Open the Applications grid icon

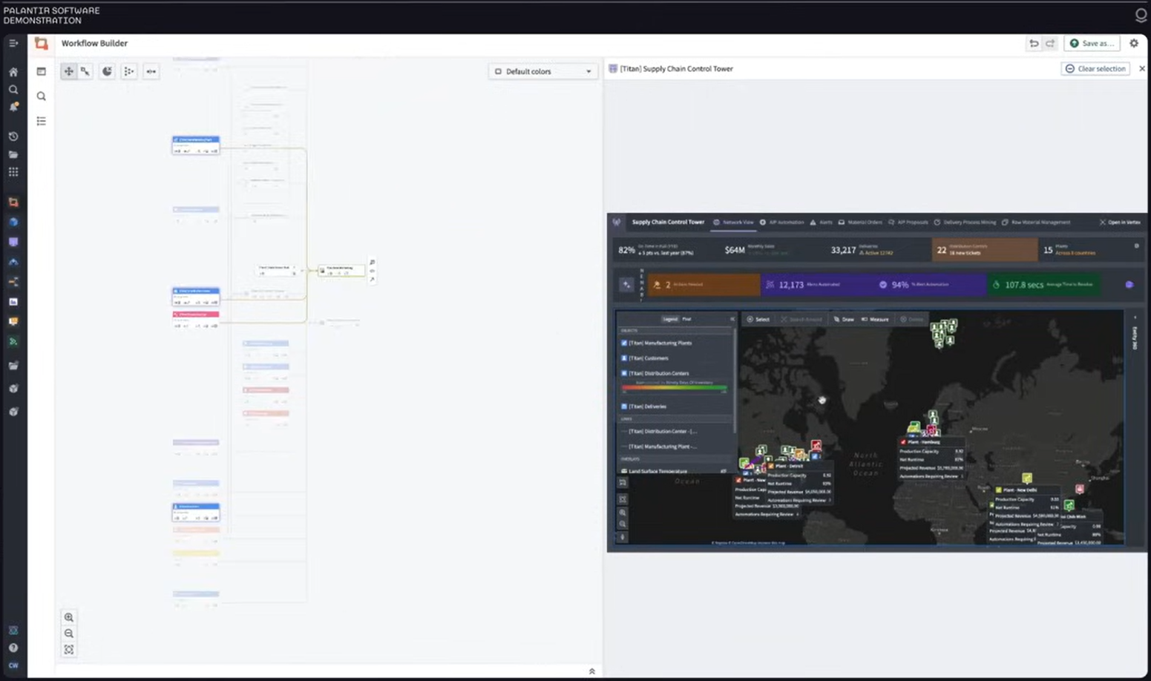(13, 172)
